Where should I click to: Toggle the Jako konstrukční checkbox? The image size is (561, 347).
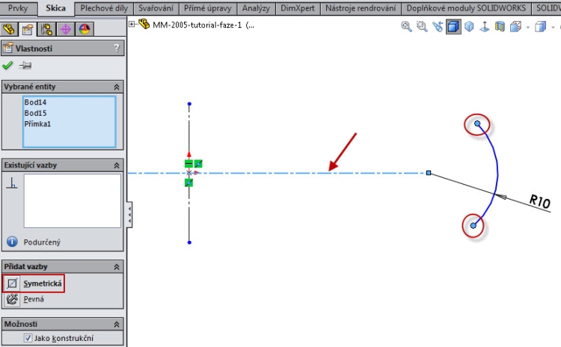pyautogui.click(x=28, y=338)
